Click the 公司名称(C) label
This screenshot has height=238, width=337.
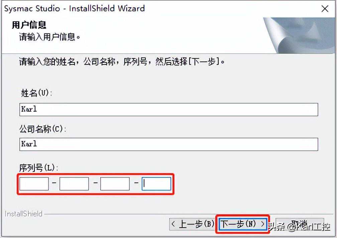[x=43, y=129]
